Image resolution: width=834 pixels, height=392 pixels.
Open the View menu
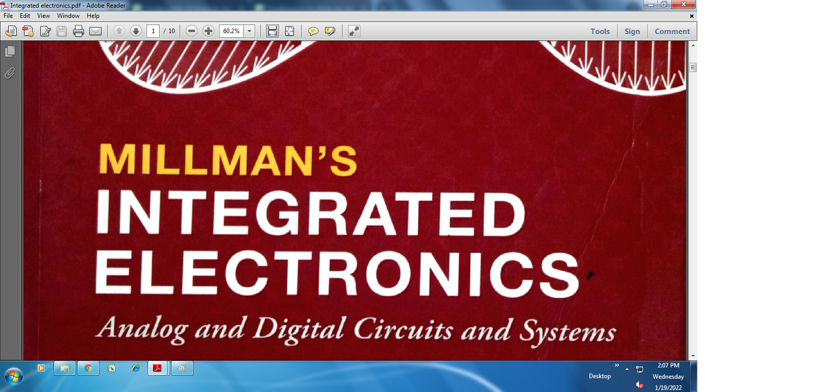coord(43,16)
